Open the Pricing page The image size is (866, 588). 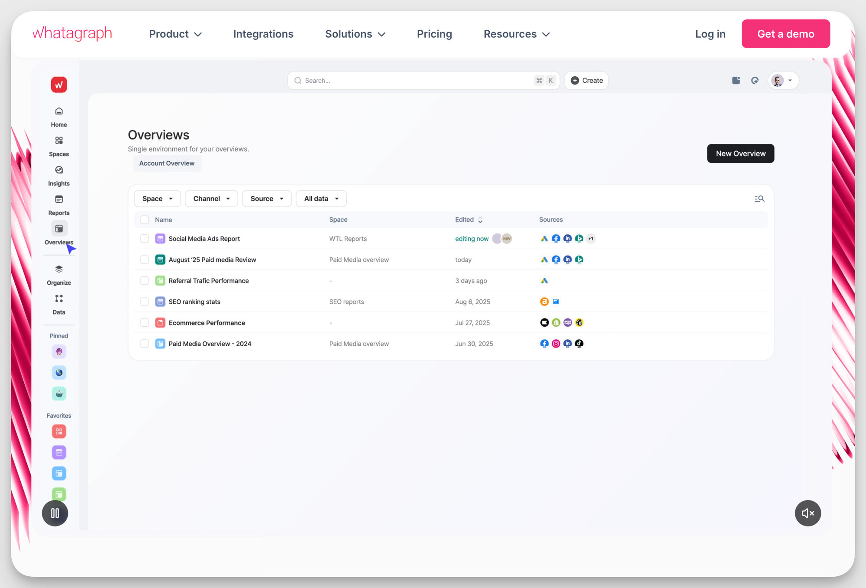434,34
